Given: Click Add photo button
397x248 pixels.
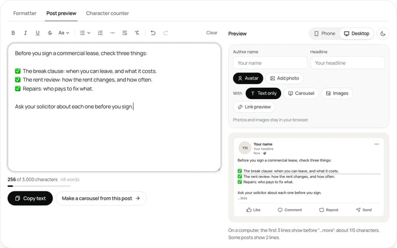Looking at the screenshot, I should coord(285,78).
